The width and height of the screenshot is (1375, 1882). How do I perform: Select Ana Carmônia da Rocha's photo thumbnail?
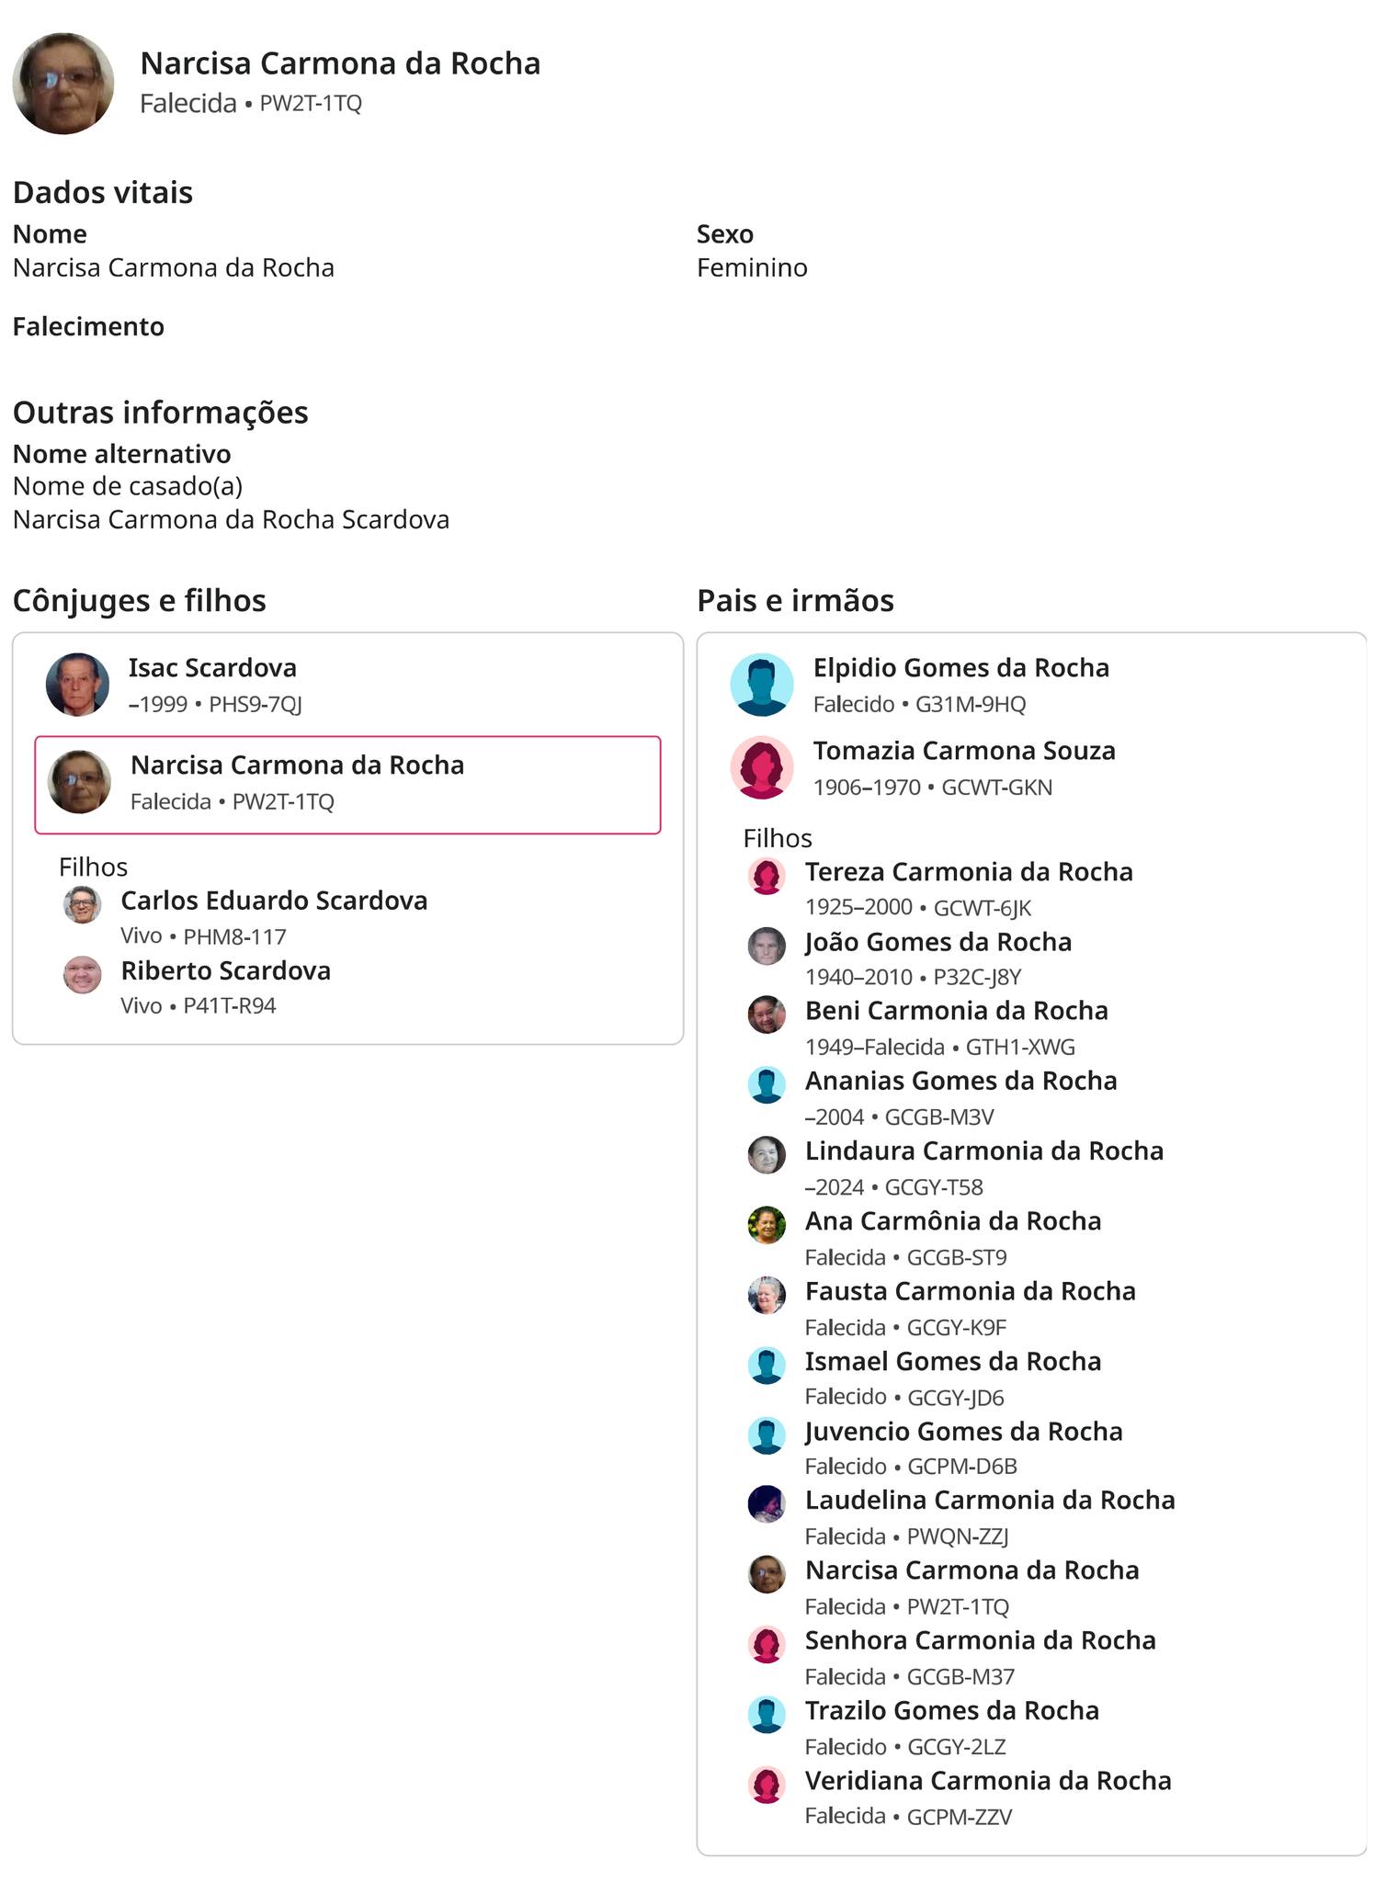pyautogui.click(x=767, y=1225)
